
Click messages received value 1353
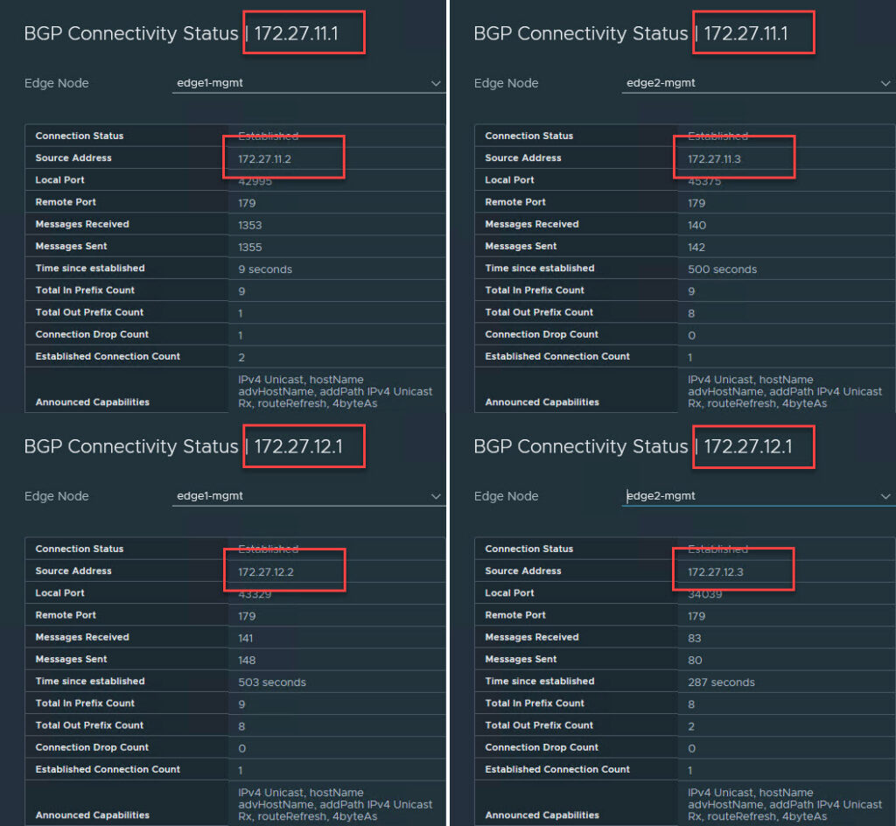pos(250,225)
